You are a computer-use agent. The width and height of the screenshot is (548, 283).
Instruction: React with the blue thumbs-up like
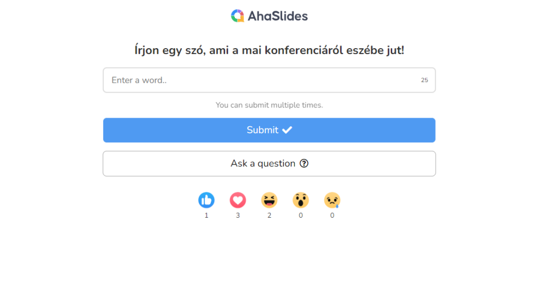tap(206, 200)
